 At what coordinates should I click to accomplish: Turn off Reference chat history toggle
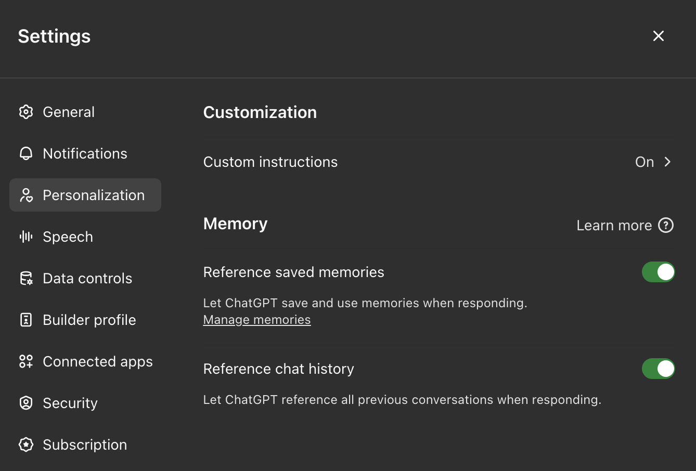[659, 369]
